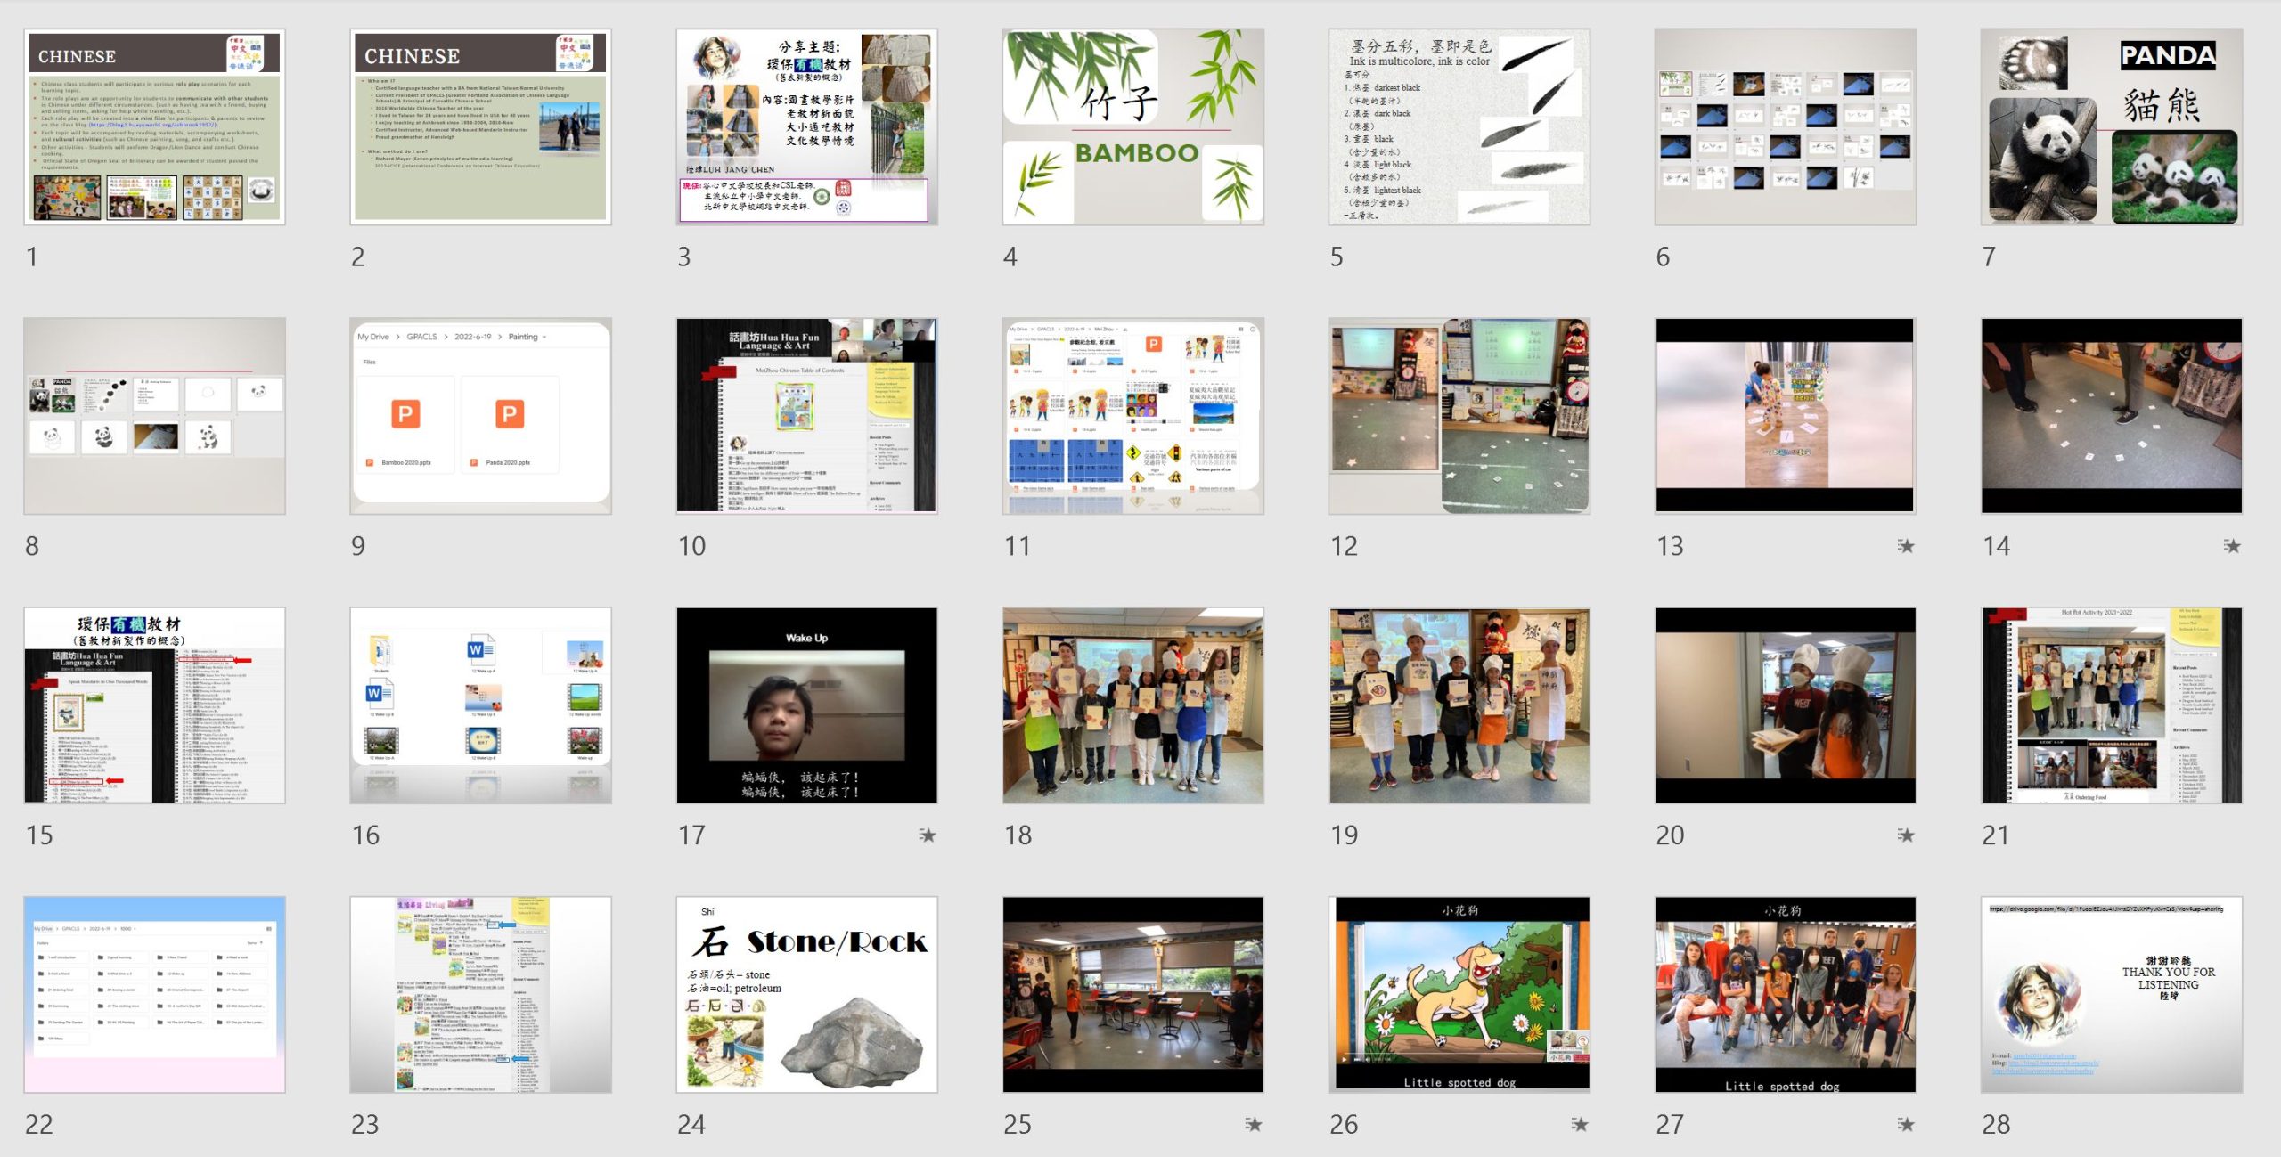Image resolution: width=2281 pixels, height=1157 pixels.
Task: Select slide 21 Hot Pot Activity page
Action: tap(2111, 705)
